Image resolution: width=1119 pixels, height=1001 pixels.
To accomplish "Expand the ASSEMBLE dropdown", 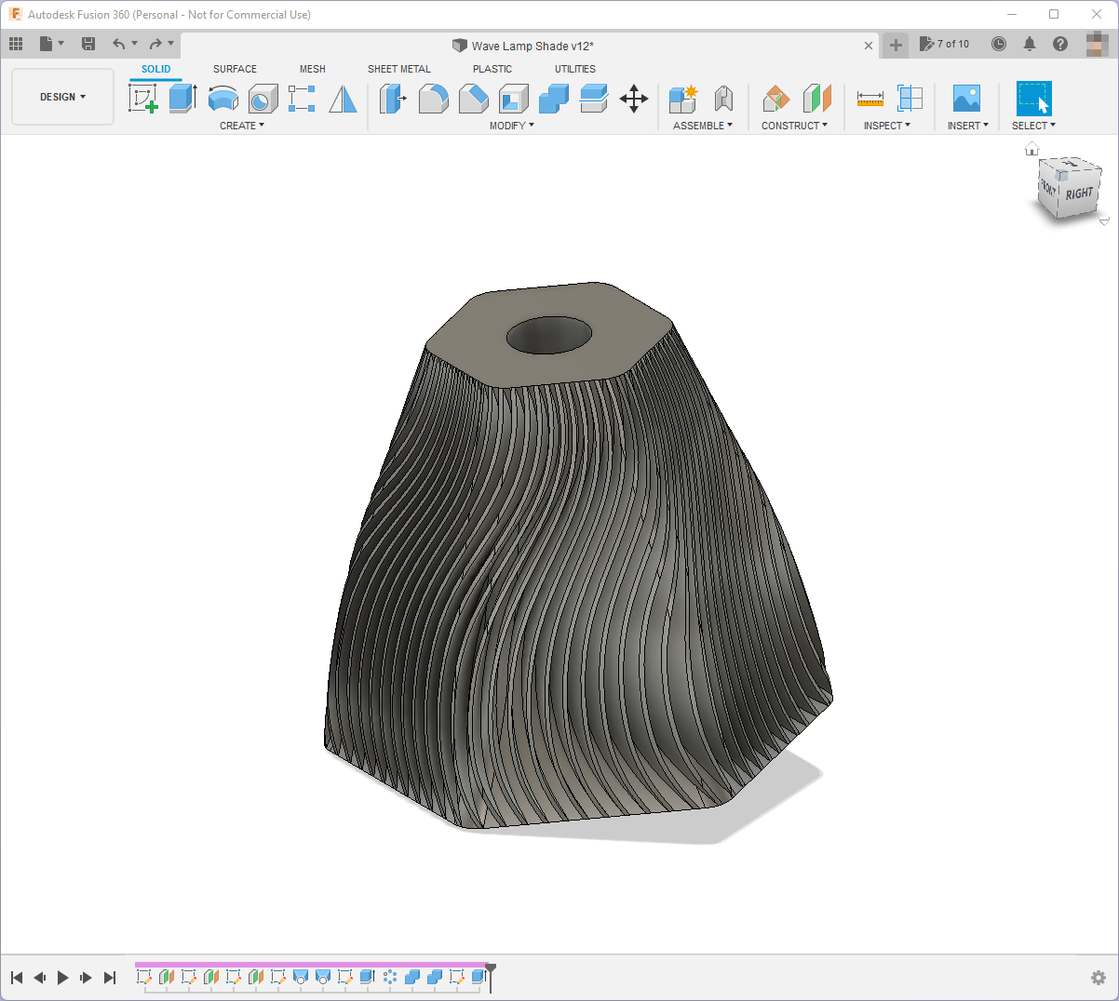I will point(703,126).
